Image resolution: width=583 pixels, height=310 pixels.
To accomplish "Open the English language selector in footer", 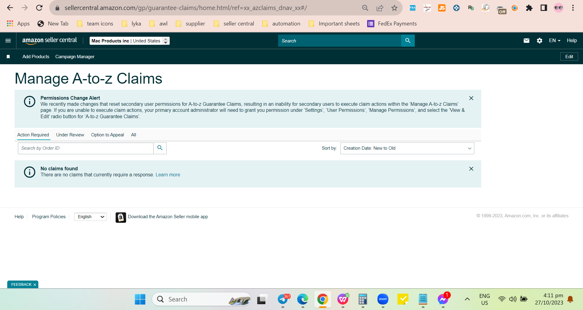I will pyautogui.click(x=90, y=217).
